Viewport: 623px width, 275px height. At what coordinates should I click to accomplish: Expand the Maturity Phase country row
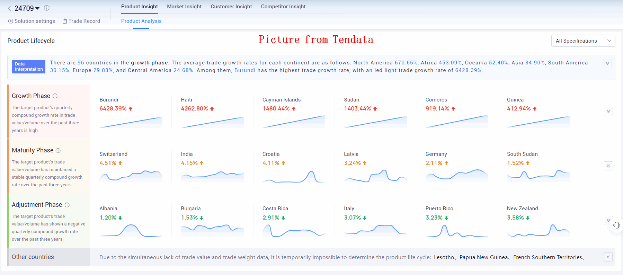(x=608, y=166)
